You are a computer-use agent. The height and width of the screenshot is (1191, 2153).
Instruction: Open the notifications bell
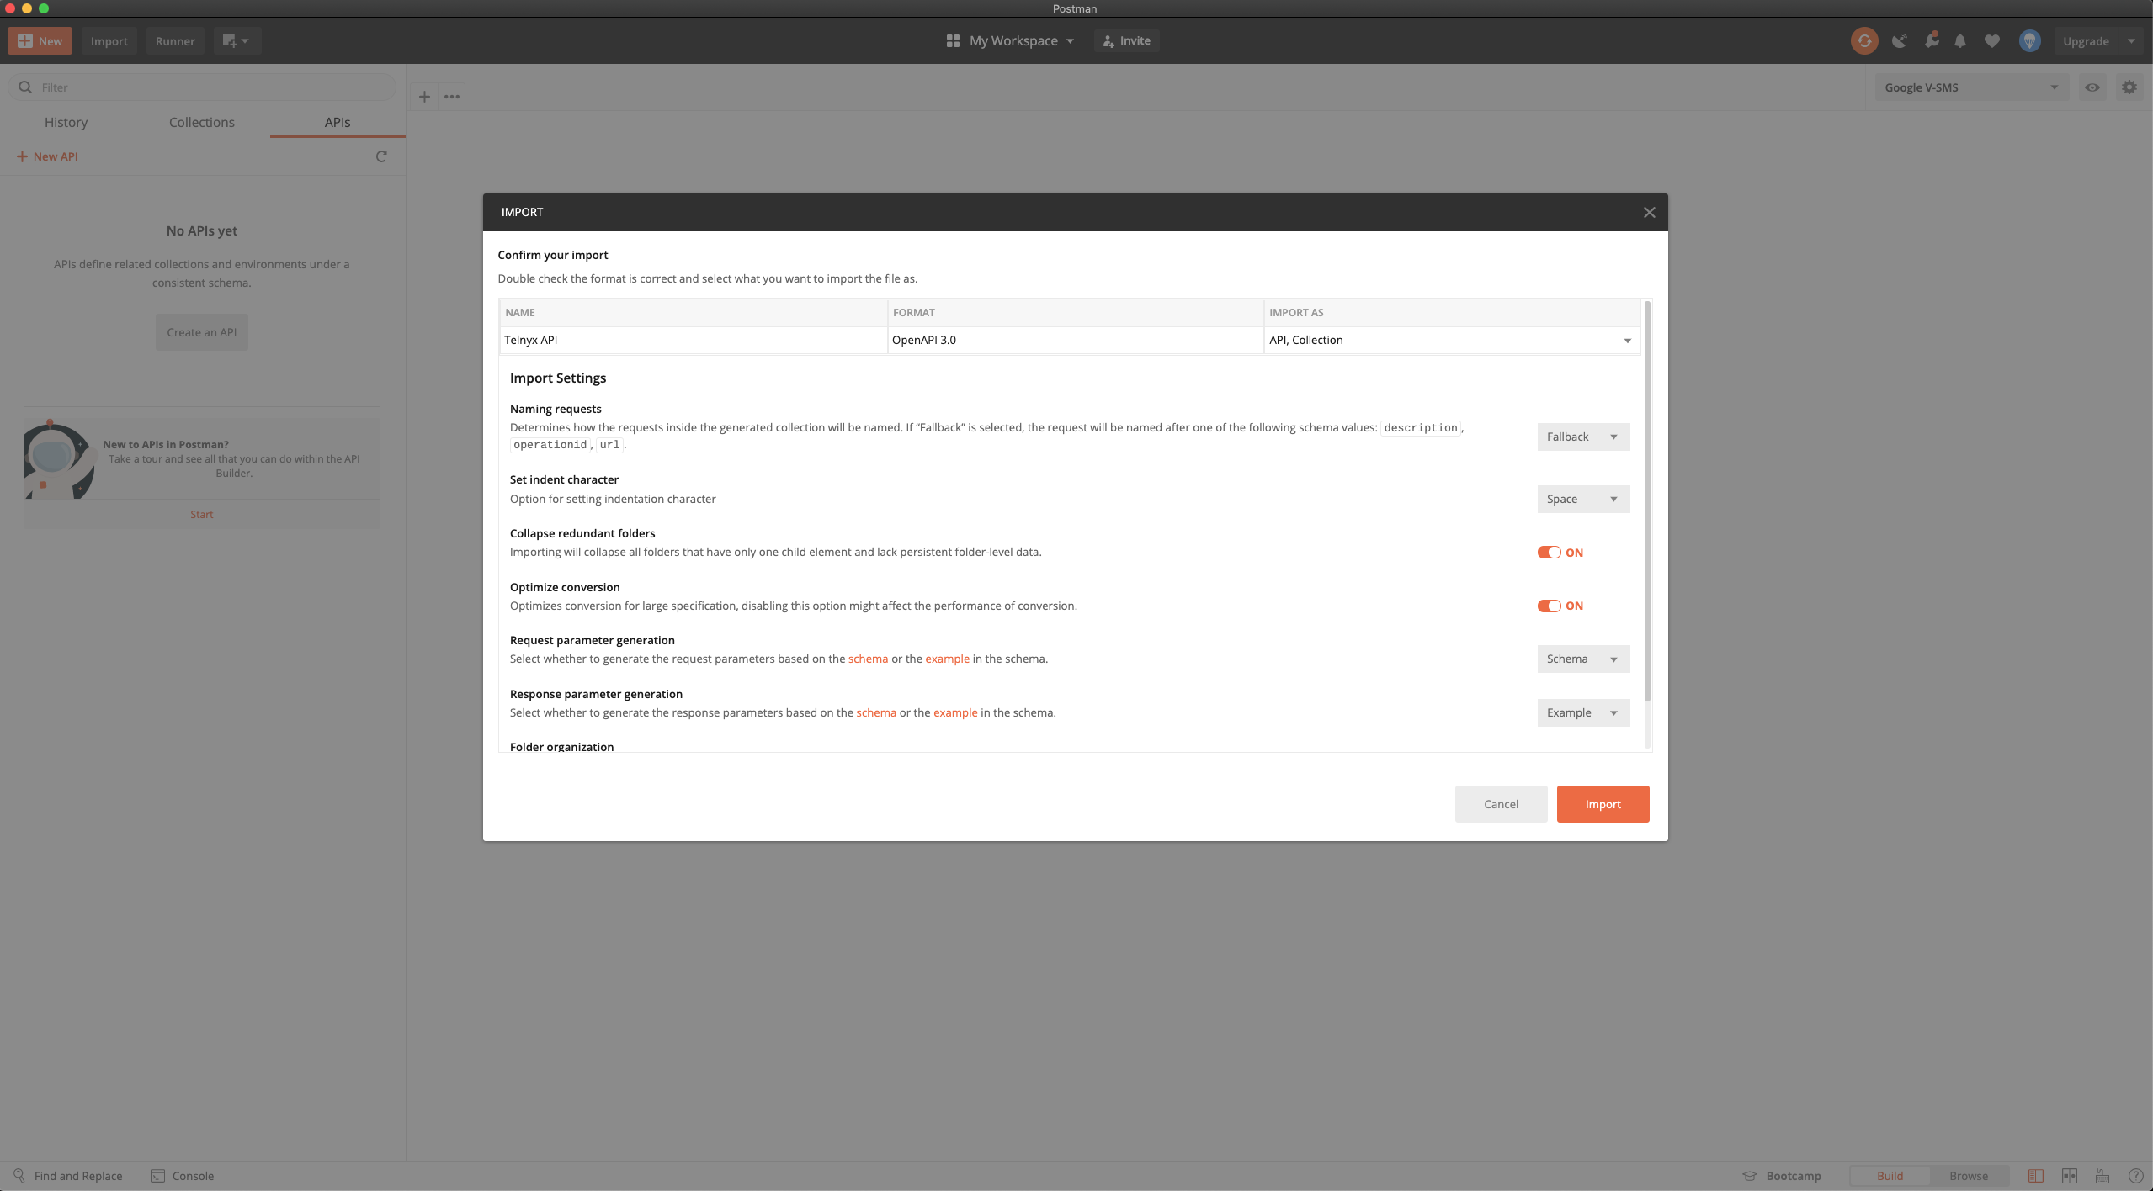click(1960, 40)
